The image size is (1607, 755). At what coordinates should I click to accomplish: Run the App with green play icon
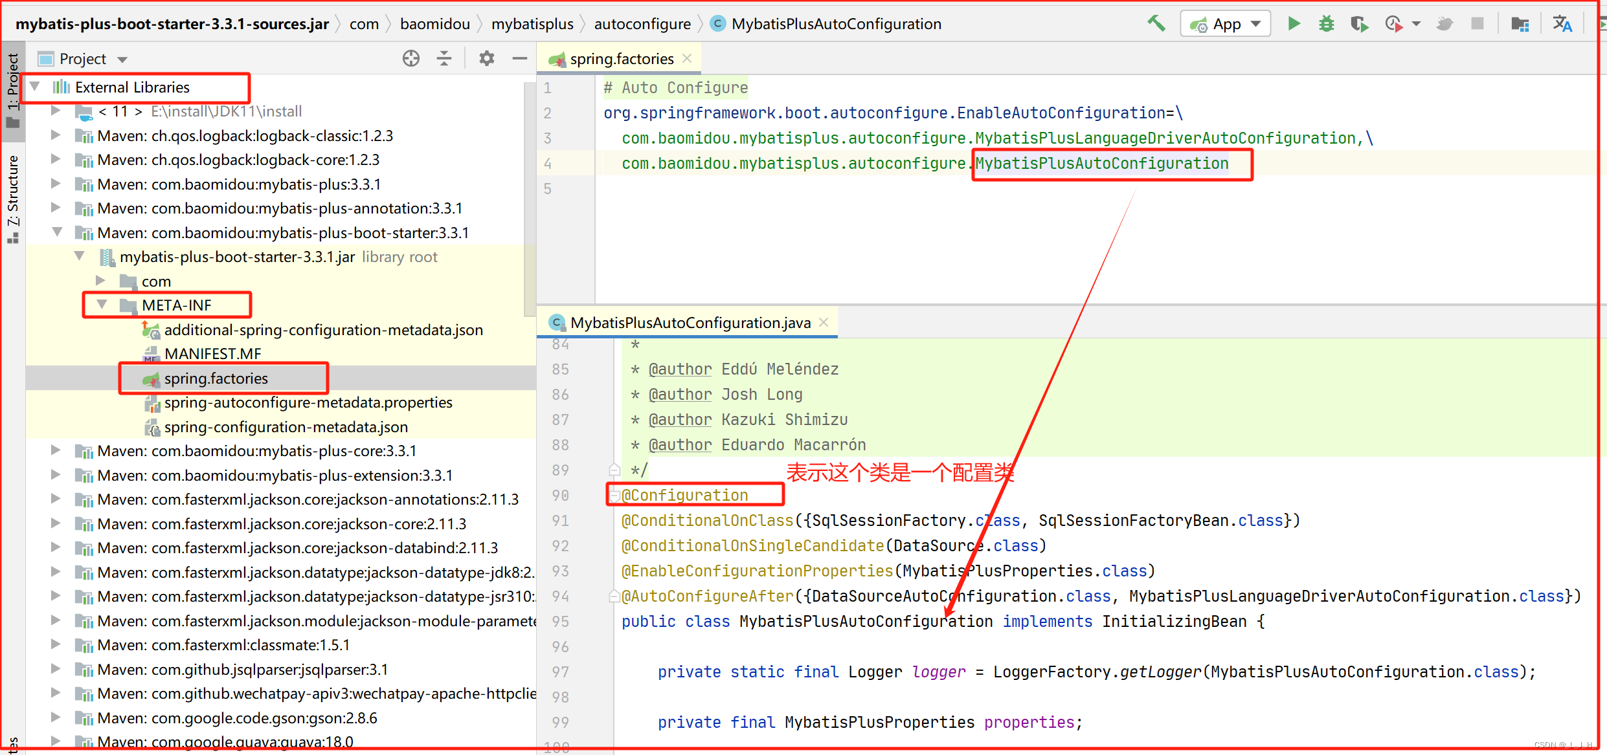(x=1294, y=24)
